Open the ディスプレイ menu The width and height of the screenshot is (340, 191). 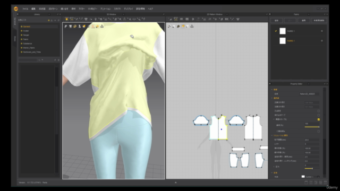click(129, 9)
